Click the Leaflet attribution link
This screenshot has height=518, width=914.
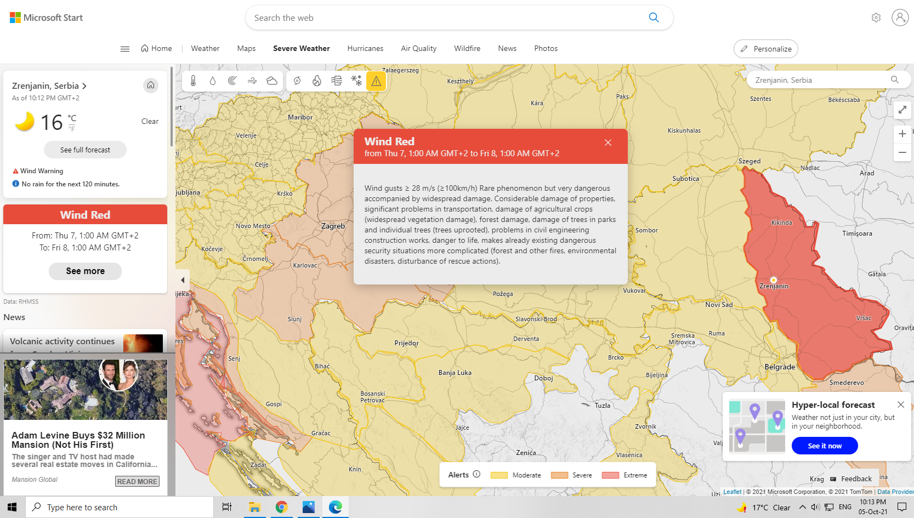pos(732,492)
